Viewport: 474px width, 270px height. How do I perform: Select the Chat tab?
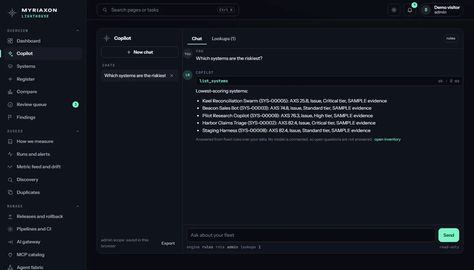point(197,39)
